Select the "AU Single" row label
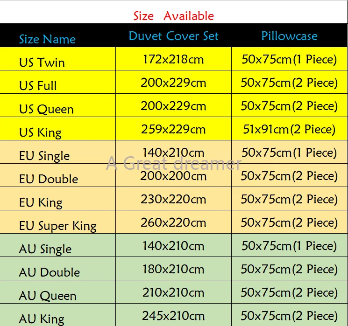The height and width of the screenshot is (326, 348). (x=45, y=249)
